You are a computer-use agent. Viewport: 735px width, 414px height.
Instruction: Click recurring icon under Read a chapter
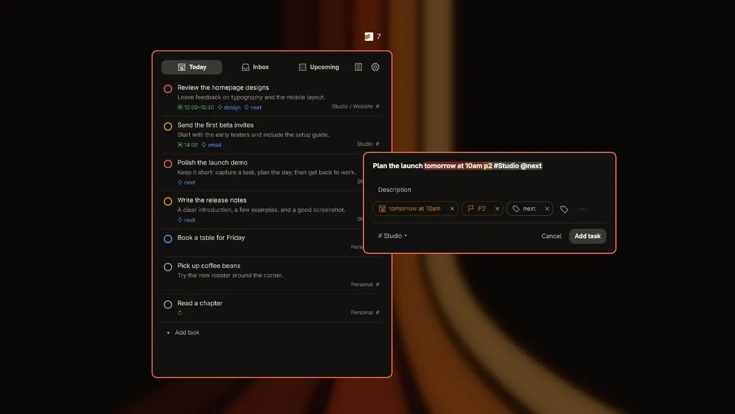point(180,313)
